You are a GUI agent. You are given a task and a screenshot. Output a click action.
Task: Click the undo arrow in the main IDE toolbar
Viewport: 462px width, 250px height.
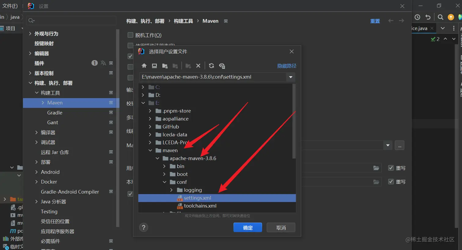tap(428, 17)
